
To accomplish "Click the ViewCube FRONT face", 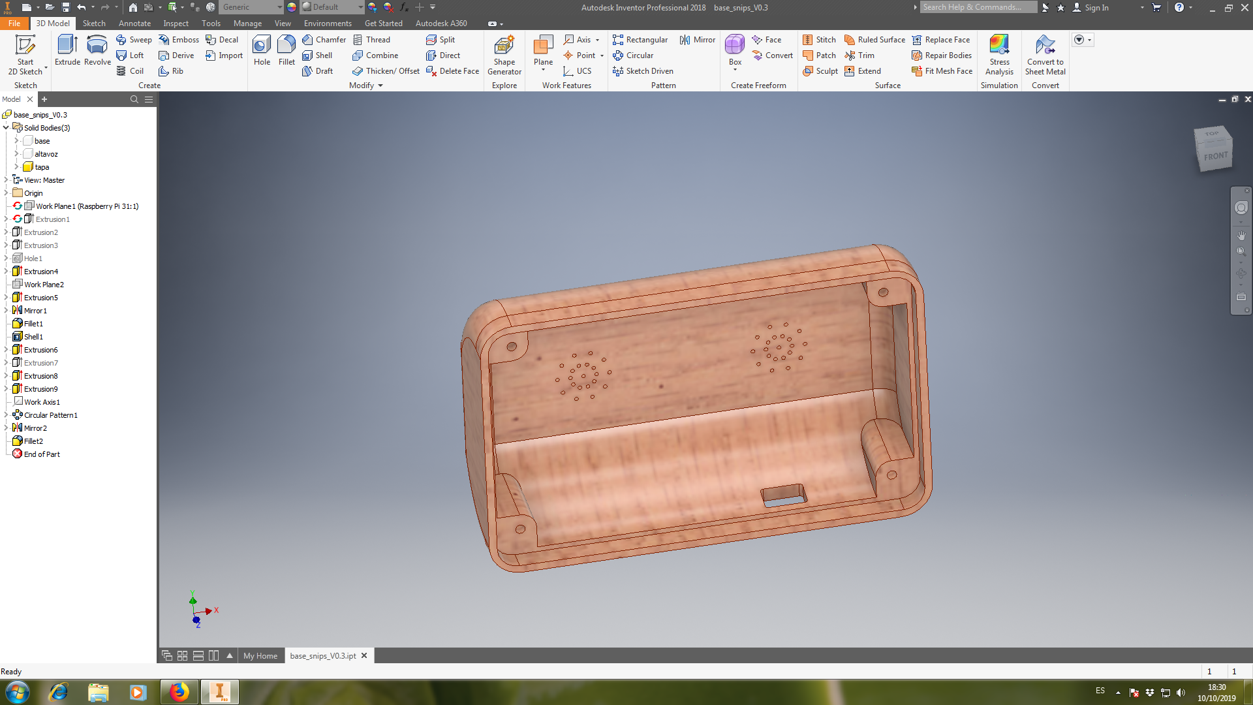I will tap(1215, 157).
